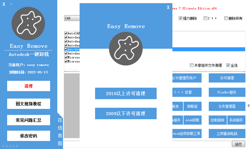Open FlexNet服务 button

click(227, 92)
